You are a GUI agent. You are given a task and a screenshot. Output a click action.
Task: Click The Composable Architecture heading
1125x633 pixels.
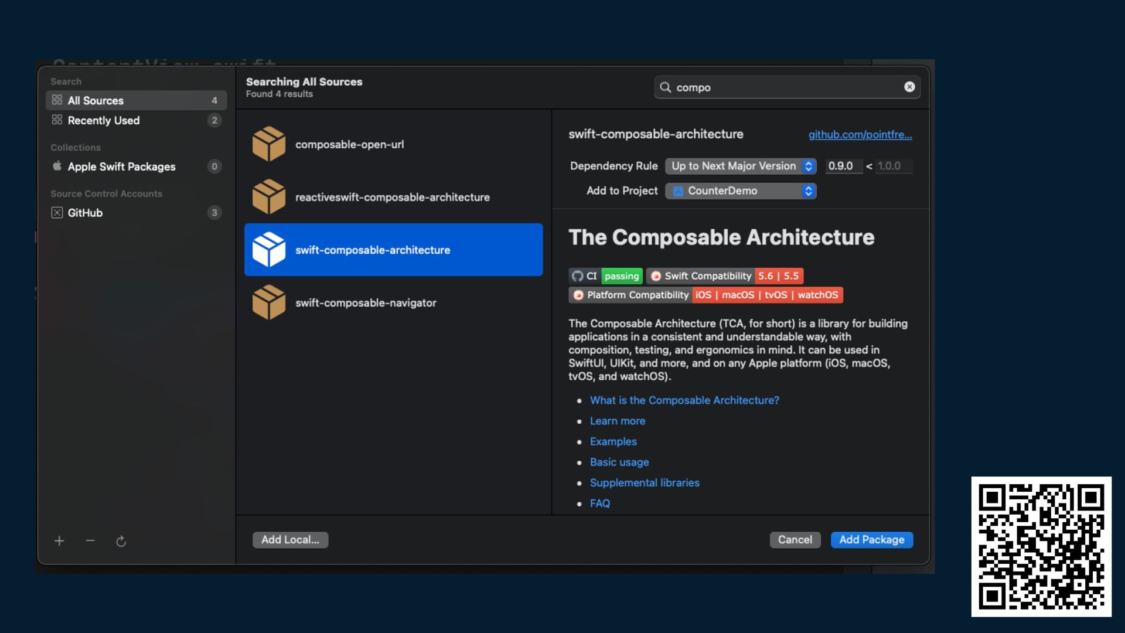[x=721, y=237]
